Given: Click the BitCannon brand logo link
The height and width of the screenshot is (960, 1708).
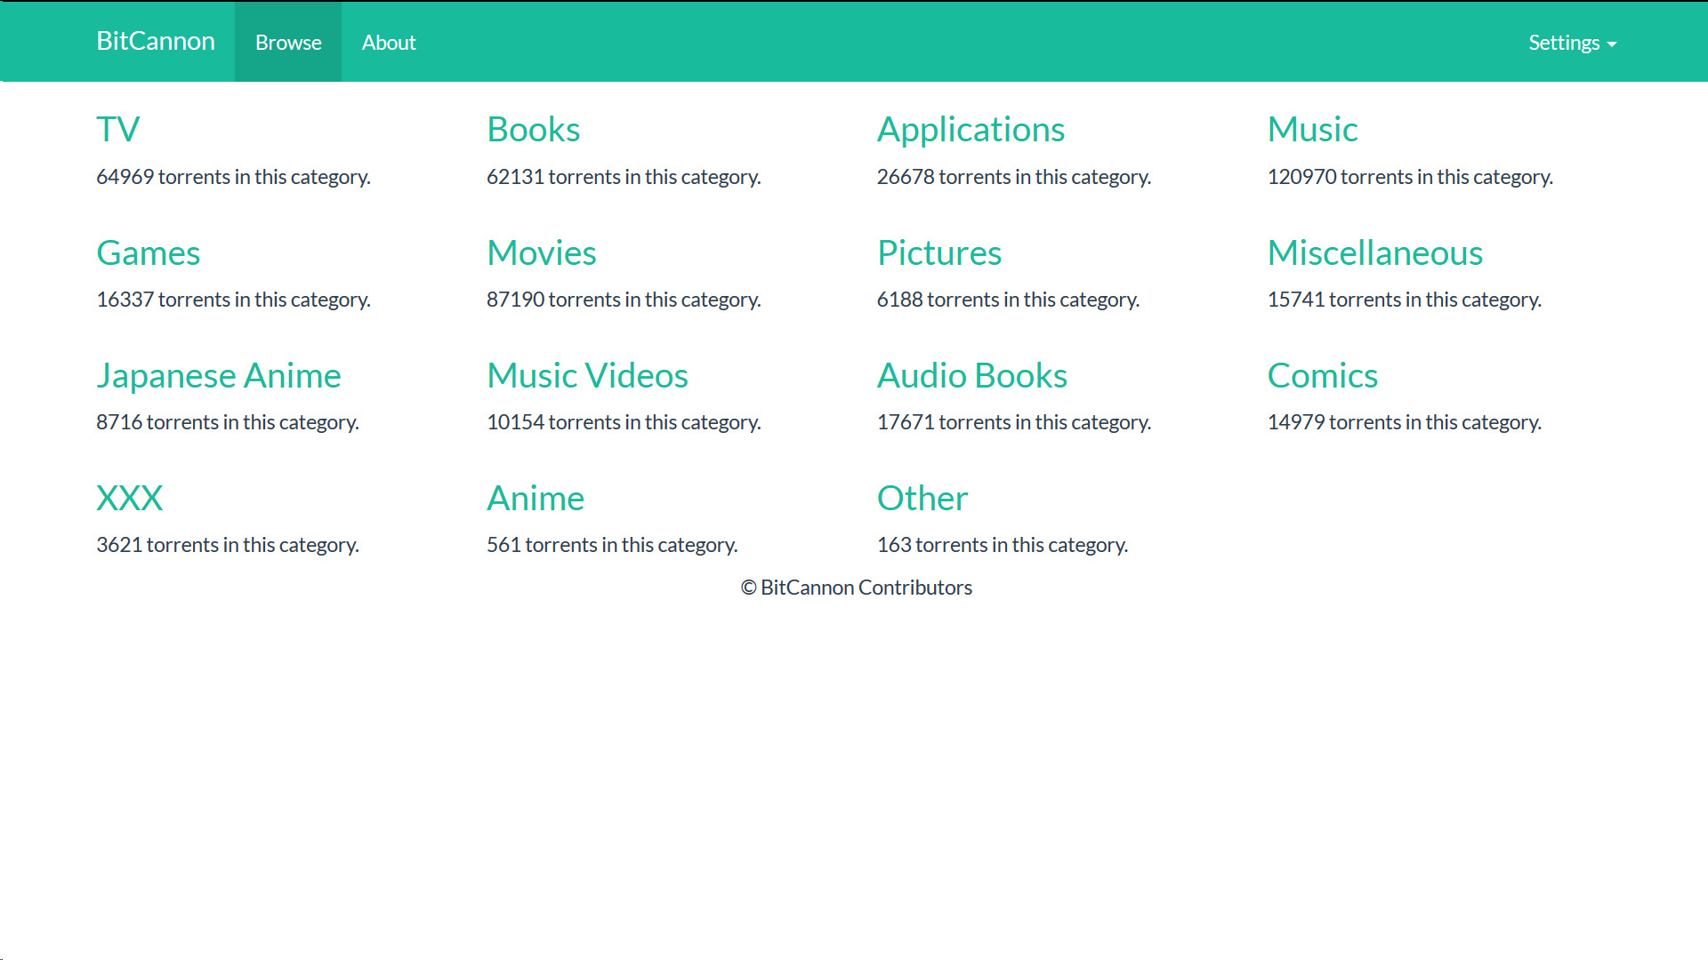Looking at the screenshot, I should (156, 41).
